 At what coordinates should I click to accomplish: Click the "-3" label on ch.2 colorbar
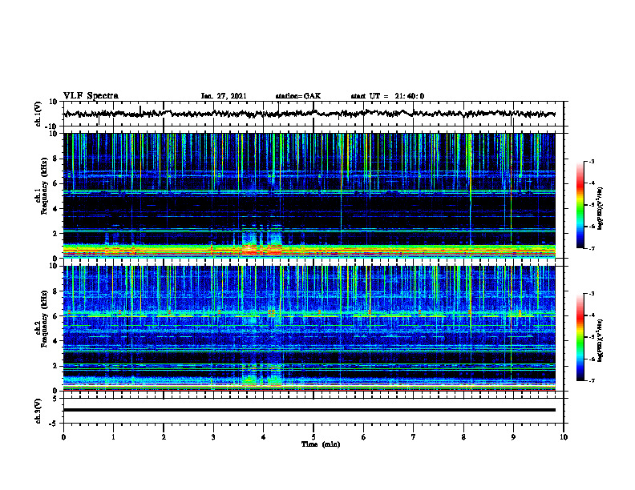591,294
